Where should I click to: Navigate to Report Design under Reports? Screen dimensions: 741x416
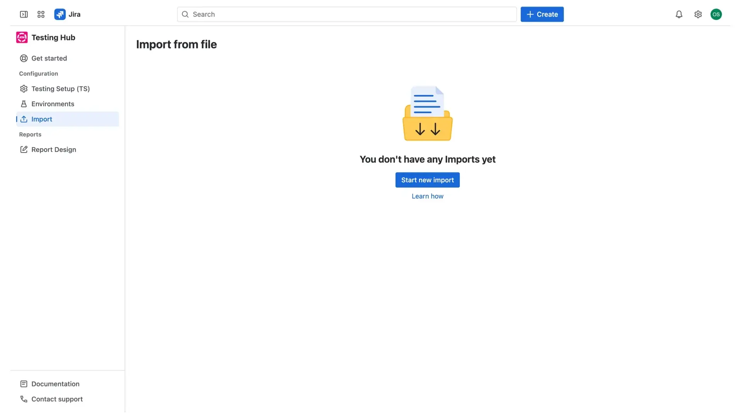coord(53,149)
